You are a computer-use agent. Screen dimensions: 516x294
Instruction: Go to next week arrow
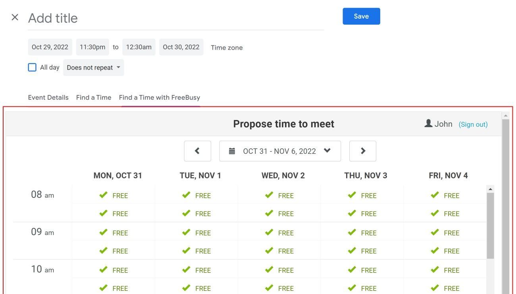[x=362, y=151]
